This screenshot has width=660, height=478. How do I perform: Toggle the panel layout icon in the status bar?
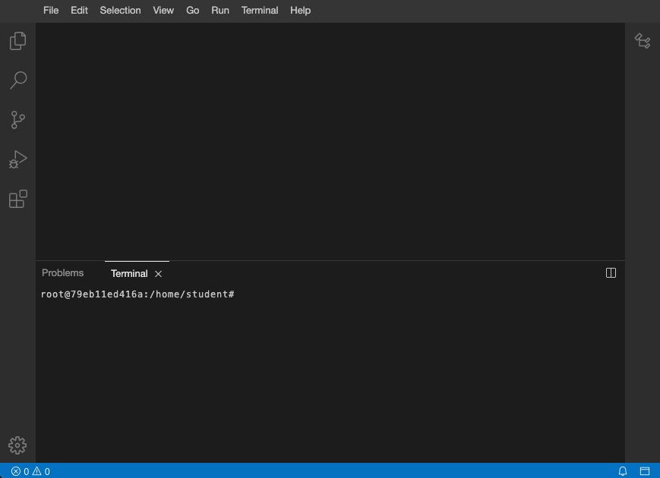(645, 471)
